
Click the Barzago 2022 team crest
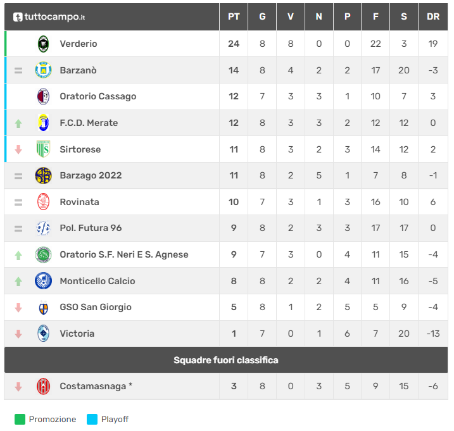pos(43,175)
